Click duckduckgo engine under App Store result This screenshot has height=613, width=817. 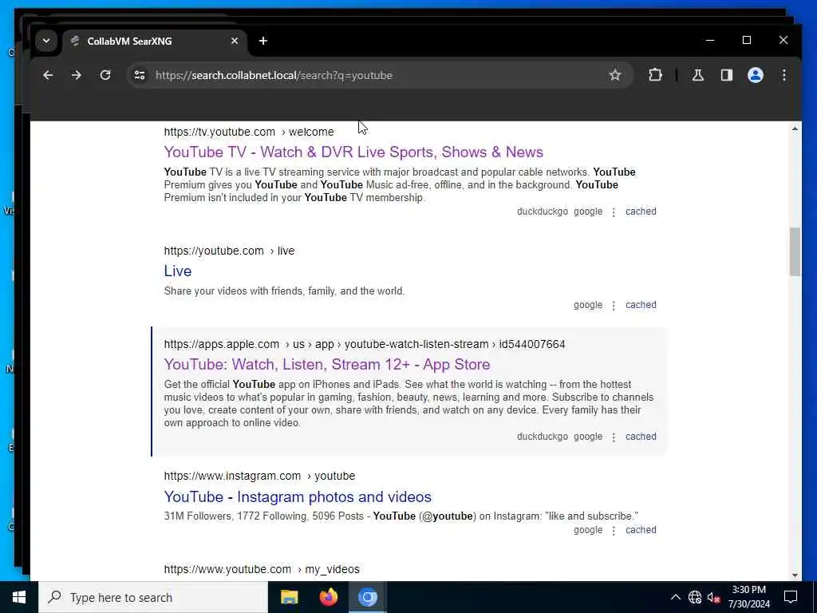click(543, 437)
